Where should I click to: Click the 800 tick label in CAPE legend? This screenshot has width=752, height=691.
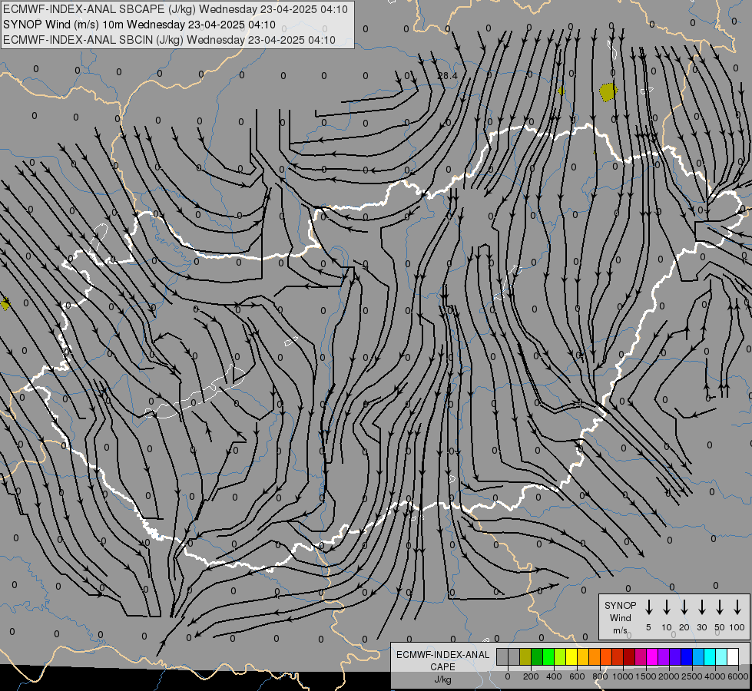click(x=600, y=676)
